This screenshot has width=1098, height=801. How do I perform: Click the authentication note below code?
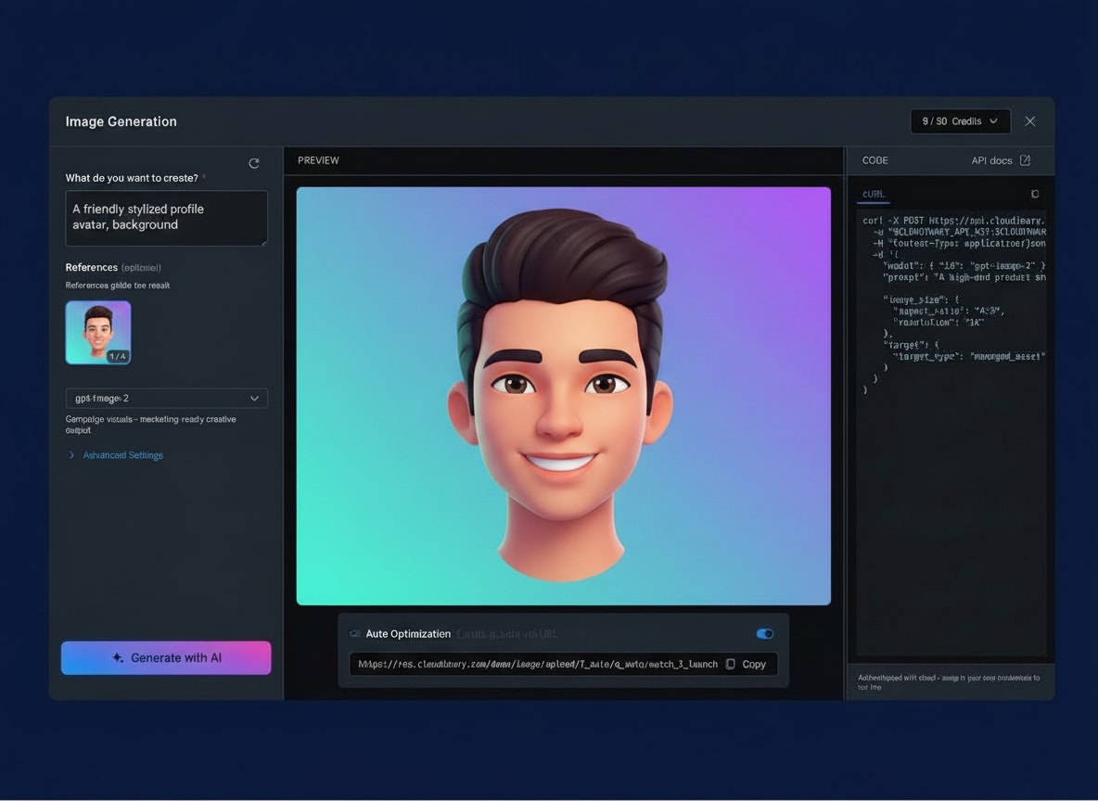949,682
